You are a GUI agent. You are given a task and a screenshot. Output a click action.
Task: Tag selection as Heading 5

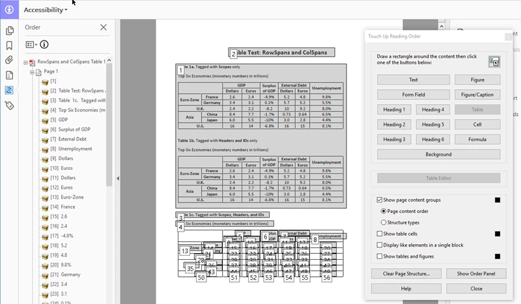(x=433, y=124)
